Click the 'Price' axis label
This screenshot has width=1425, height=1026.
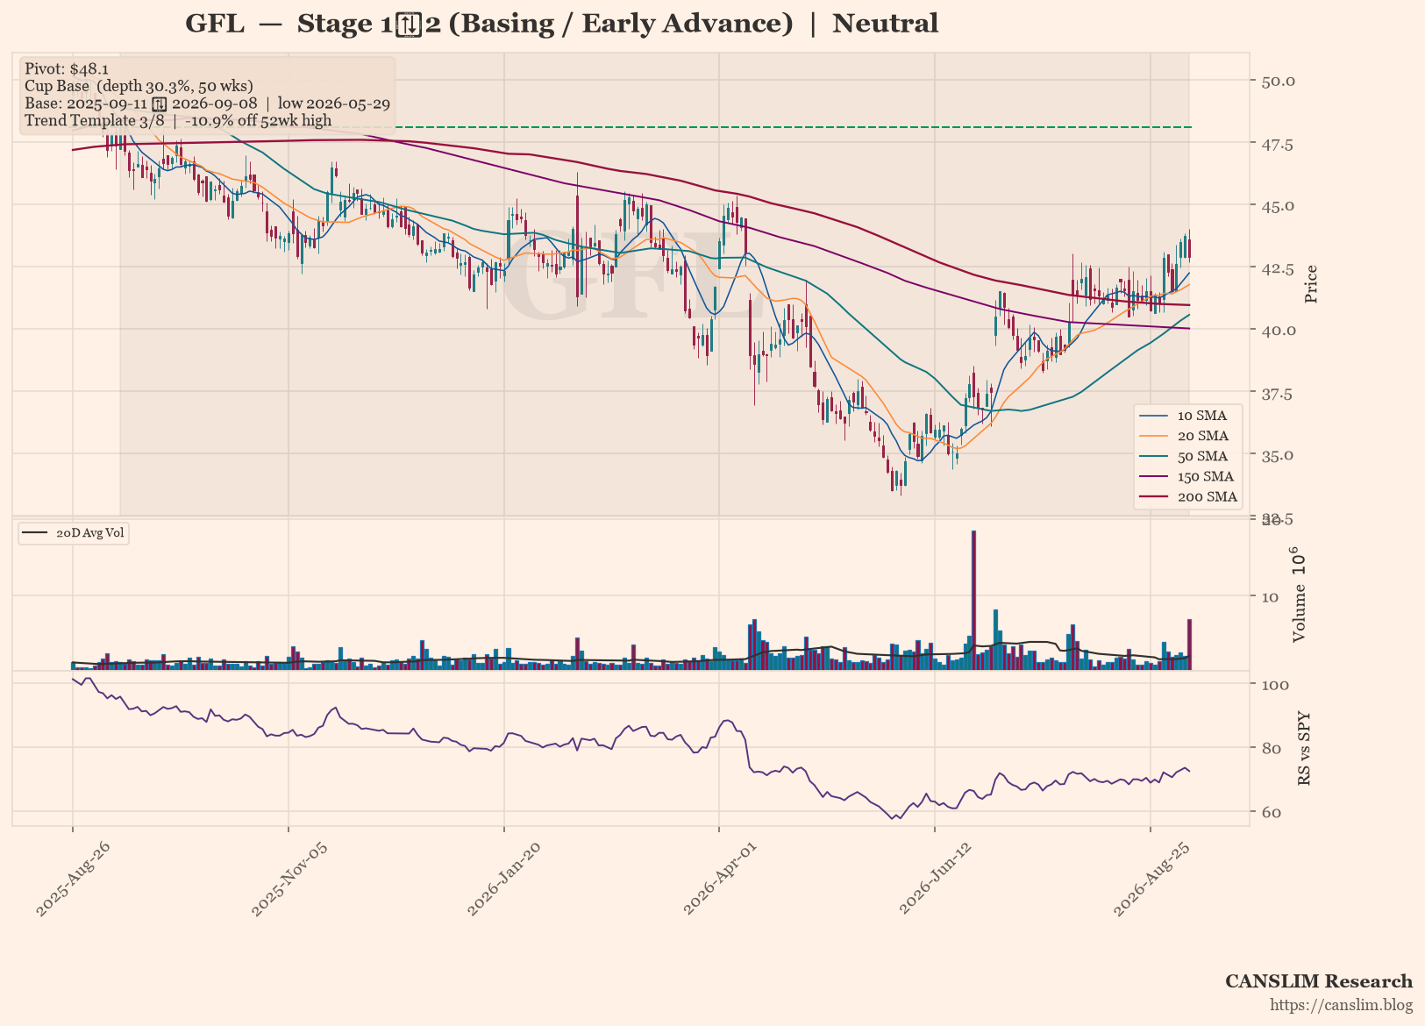click(x=1311, y=284)
